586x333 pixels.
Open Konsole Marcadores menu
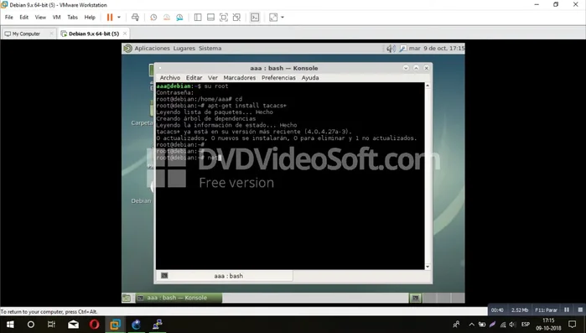(240, 78)
